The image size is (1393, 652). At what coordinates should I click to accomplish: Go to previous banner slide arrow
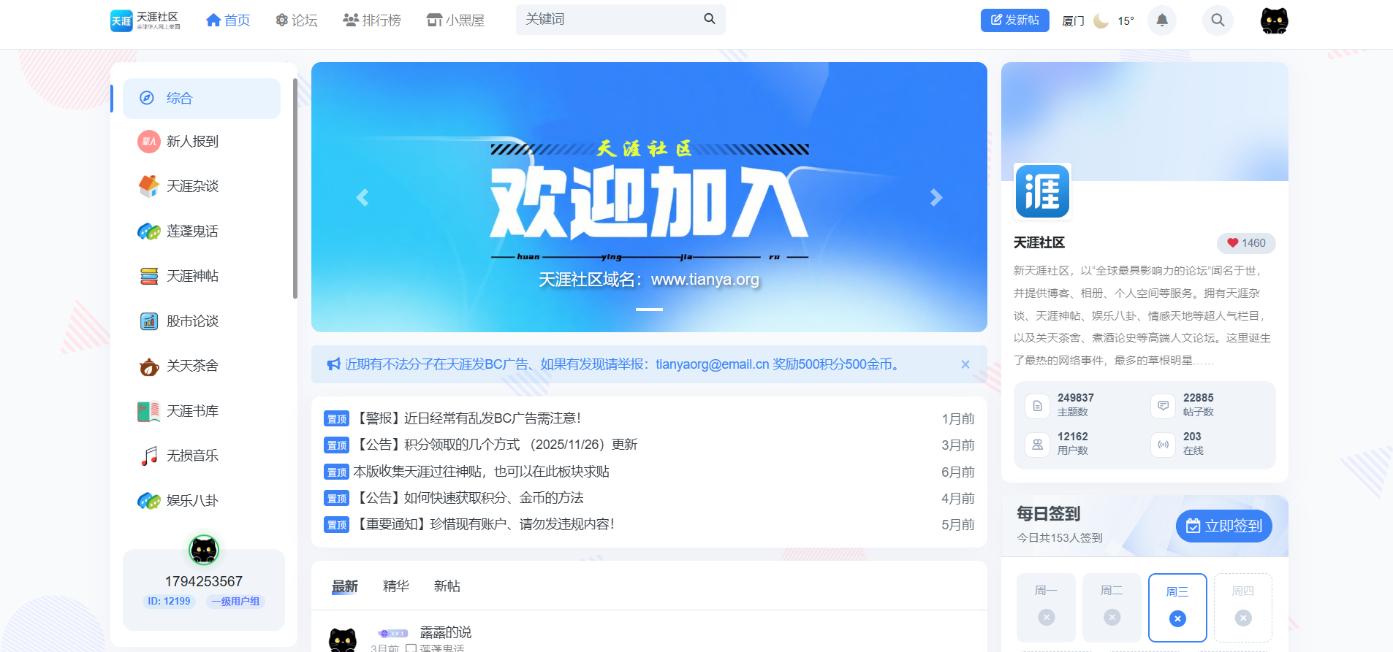click(x=363, y=197)
